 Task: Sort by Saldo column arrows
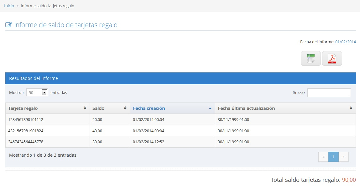point(125,108)
